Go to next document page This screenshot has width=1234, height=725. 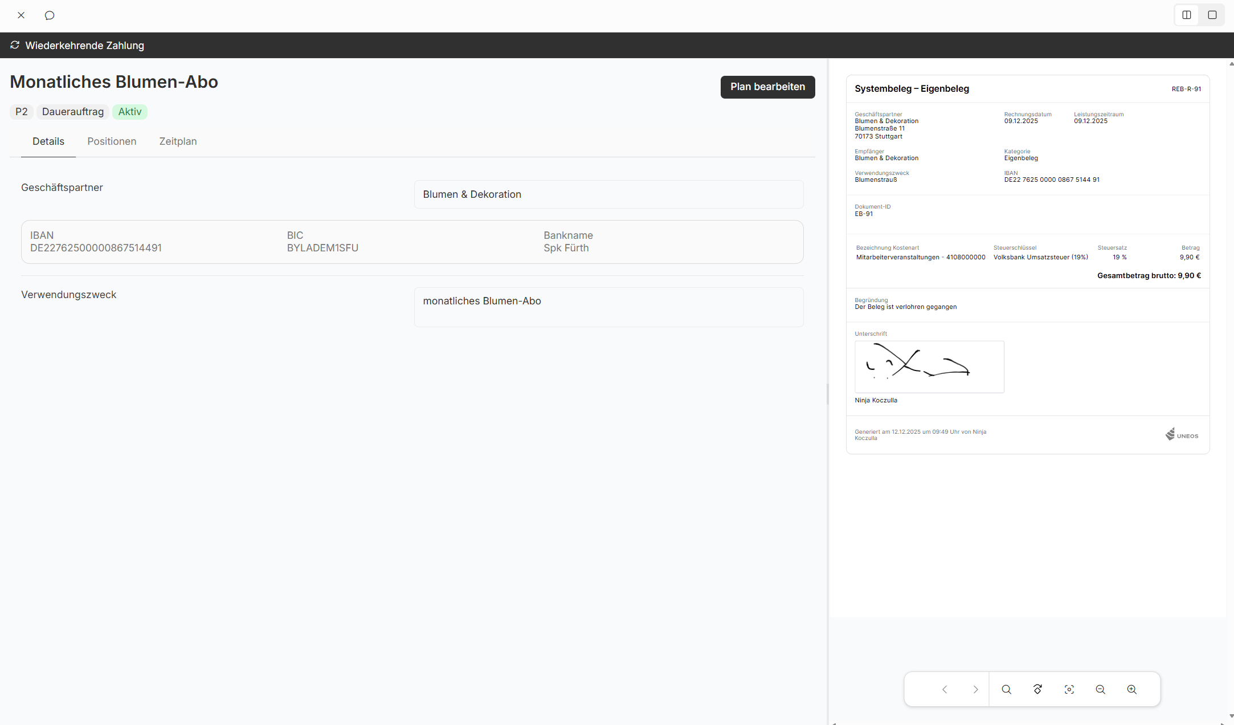(975, 690)
